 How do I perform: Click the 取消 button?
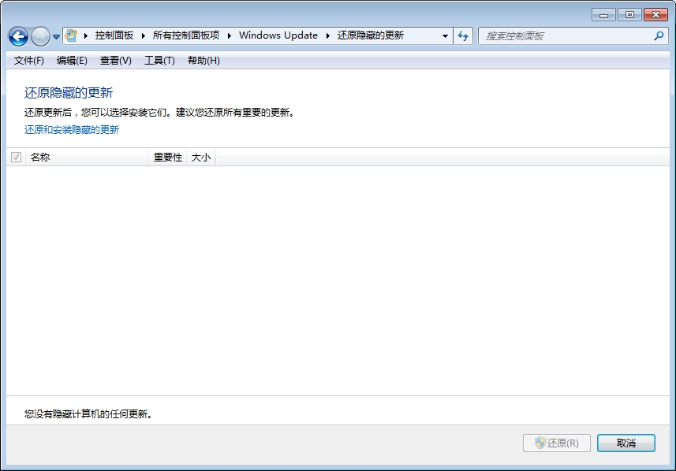point(626,443)
